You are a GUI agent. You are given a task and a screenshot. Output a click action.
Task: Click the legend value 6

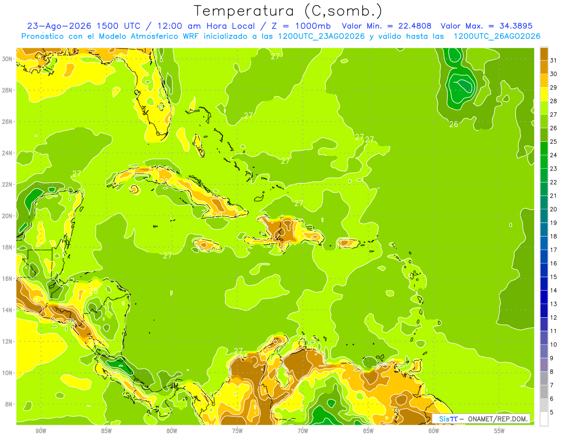click(552, 399)
